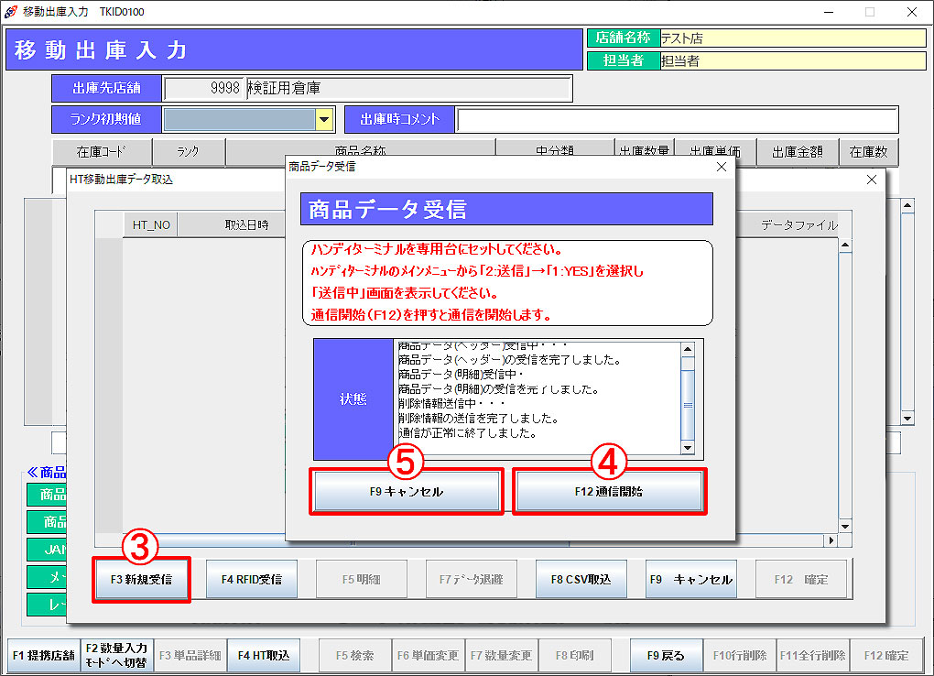Image resolution: width=934 pixels, height=676 pixels.
Task: Click F4 HT取込 in the bottom bar
Action: [x=263, y=655]
